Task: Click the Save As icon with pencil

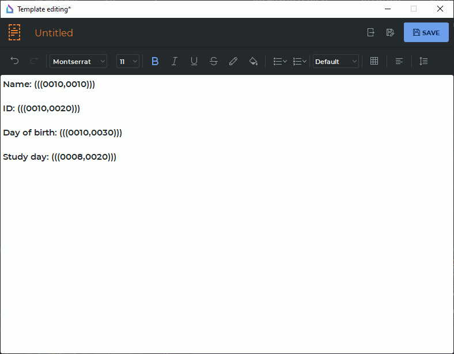Action: (390, 32)
